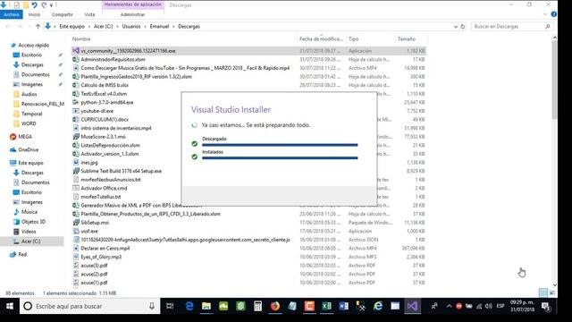The image size is (572, 322).
Task: Click the redo icon in the title bar
Action: (x=44, y=5)
